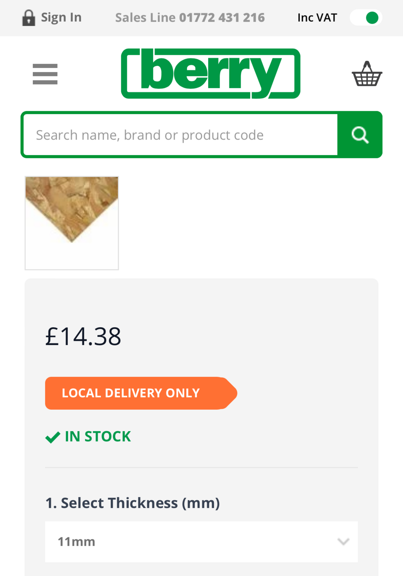This screenshot has height=576, width=403.
Task: Select the OSB board product thumbnail
Action: pyautogui.click(x=72, y=223)
